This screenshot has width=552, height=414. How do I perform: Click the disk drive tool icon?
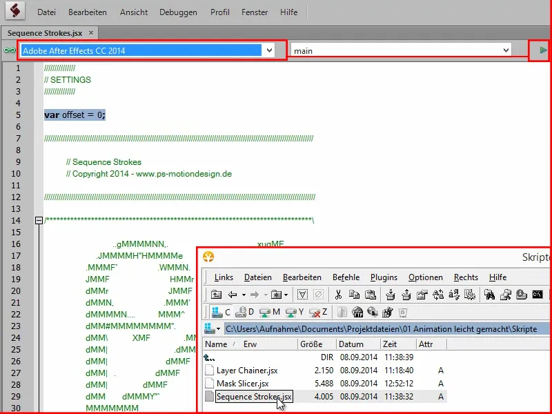pyautogui.click(x=522, y=295)
